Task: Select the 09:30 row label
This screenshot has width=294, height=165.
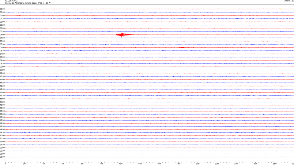Action: 2,70
